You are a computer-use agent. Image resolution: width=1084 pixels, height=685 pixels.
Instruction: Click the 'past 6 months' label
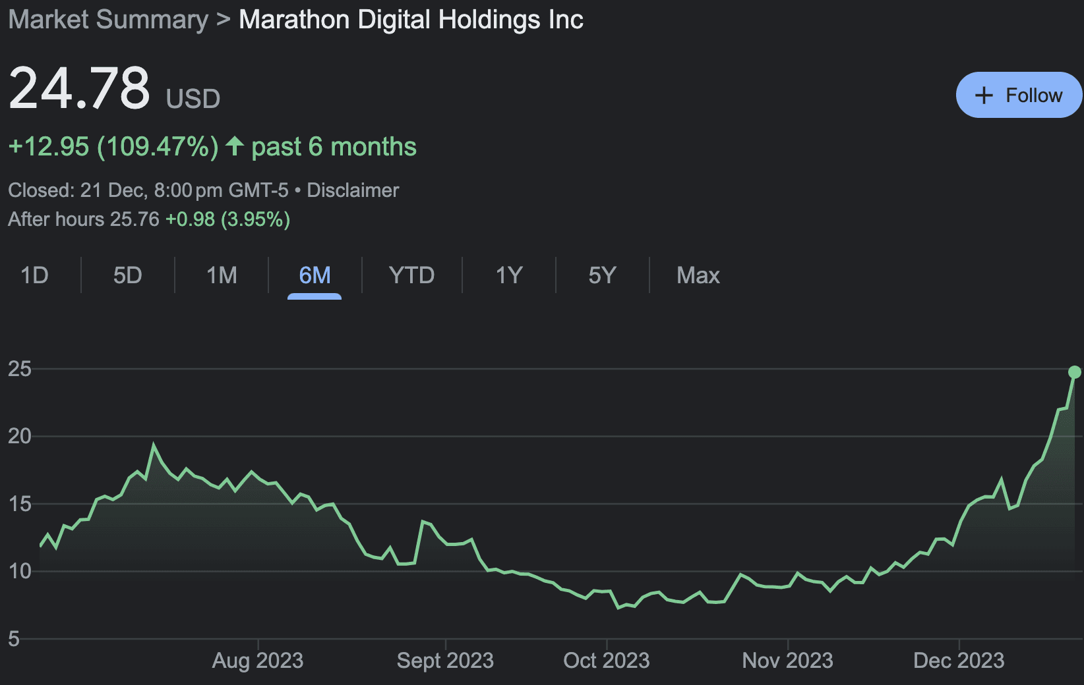[334, 147]
